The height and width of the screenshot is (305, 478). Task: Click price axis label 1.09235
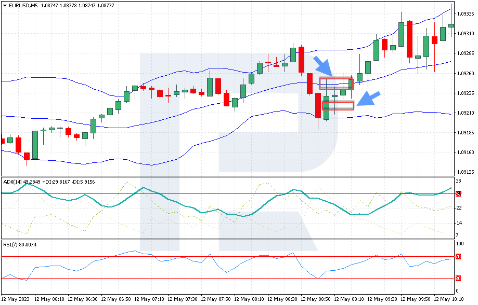pos(465,93)
